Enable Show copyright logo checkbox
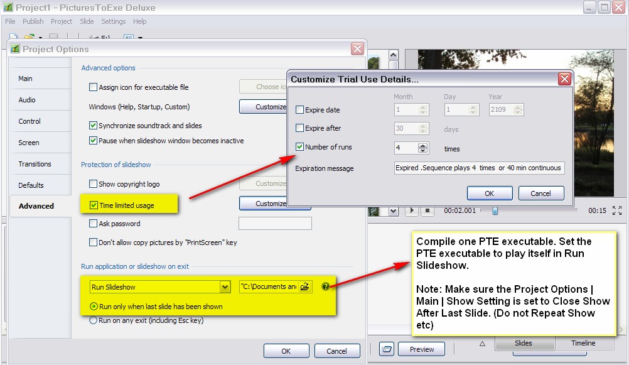The image size is (629, 365). tap(93, 184)
